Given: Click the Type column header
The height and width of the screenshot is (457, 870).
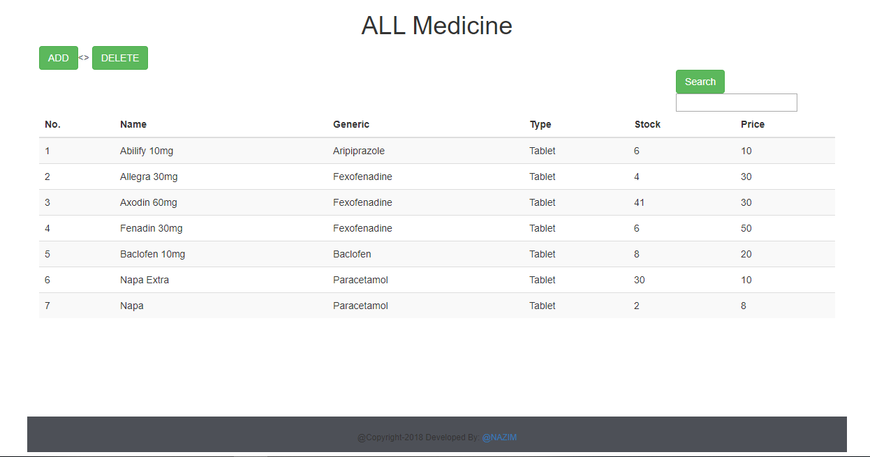Looking at the screenshot, I should (x=540, y=124).
